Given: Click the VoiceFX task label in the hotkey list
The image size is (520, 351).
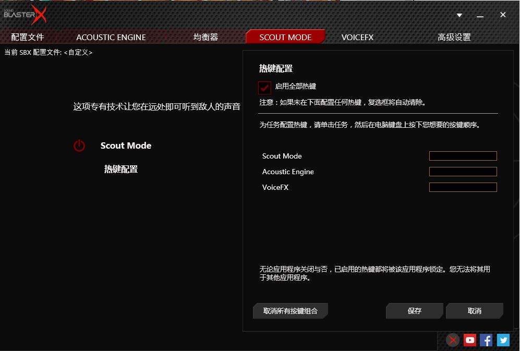Looking at the screenshot, I should coord(275,187).
